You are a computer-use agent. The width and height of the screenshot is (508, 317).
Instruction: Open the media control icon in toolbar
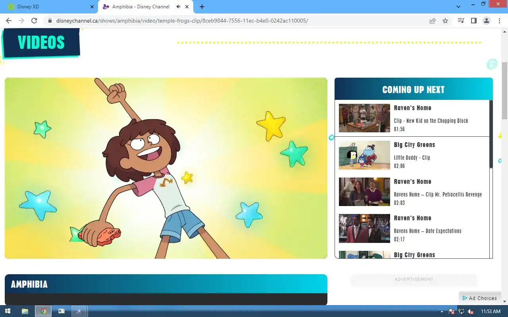tap(461, 21)
